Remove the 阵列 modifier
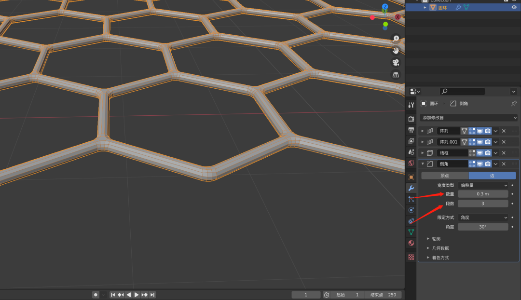 [504, 131]
